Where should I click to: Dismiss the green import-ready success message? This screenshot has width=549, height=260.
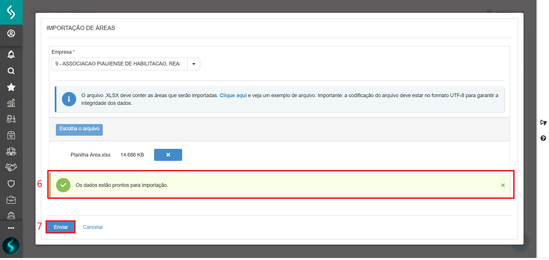click(x=503, y=185)
